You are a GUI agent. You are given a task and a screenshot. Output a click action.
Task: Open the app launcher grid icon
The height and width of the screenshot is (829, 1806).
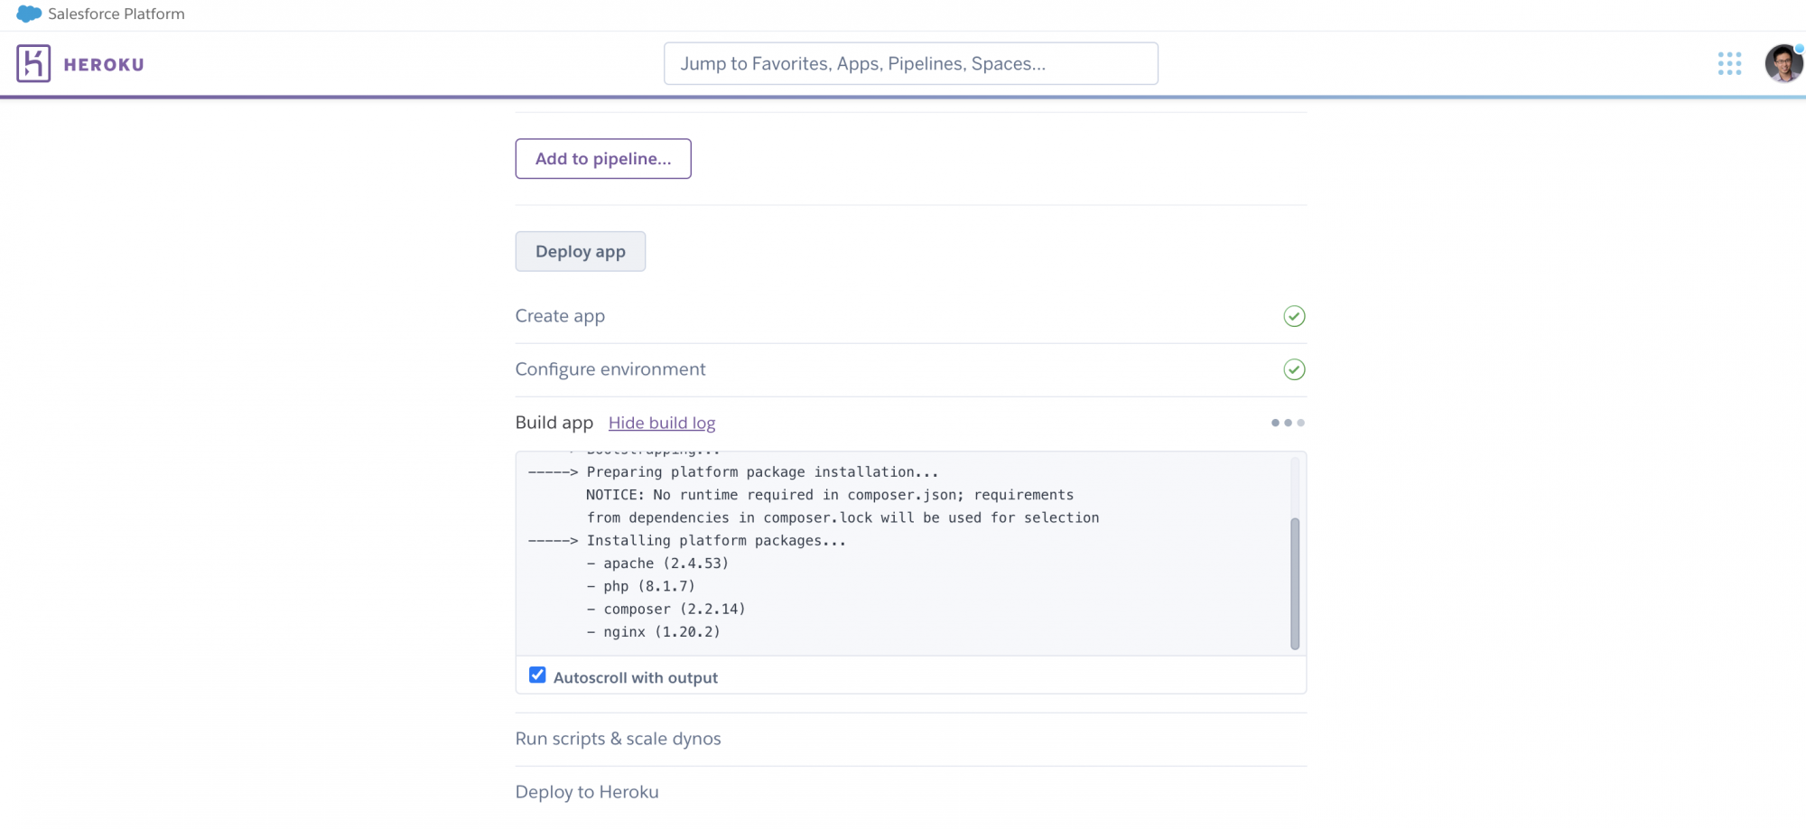[1729, 63]
